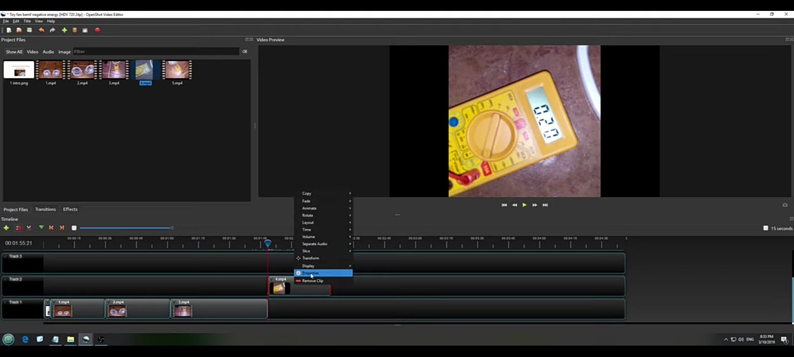This screenshot has height=357, width=794.
Task: Expand the Time submenu
Action: pos(324,230)
